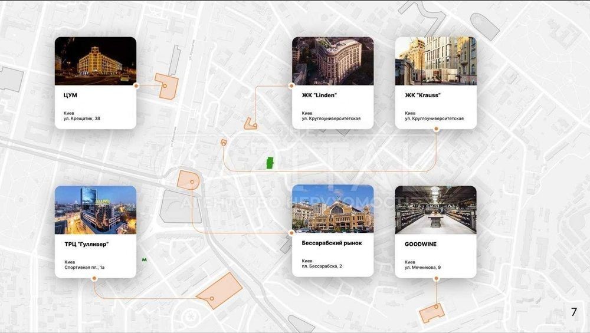This screenshot has width=590, height=333.
Task: Click address ул. Мечникова, 9
Action: 422,268
